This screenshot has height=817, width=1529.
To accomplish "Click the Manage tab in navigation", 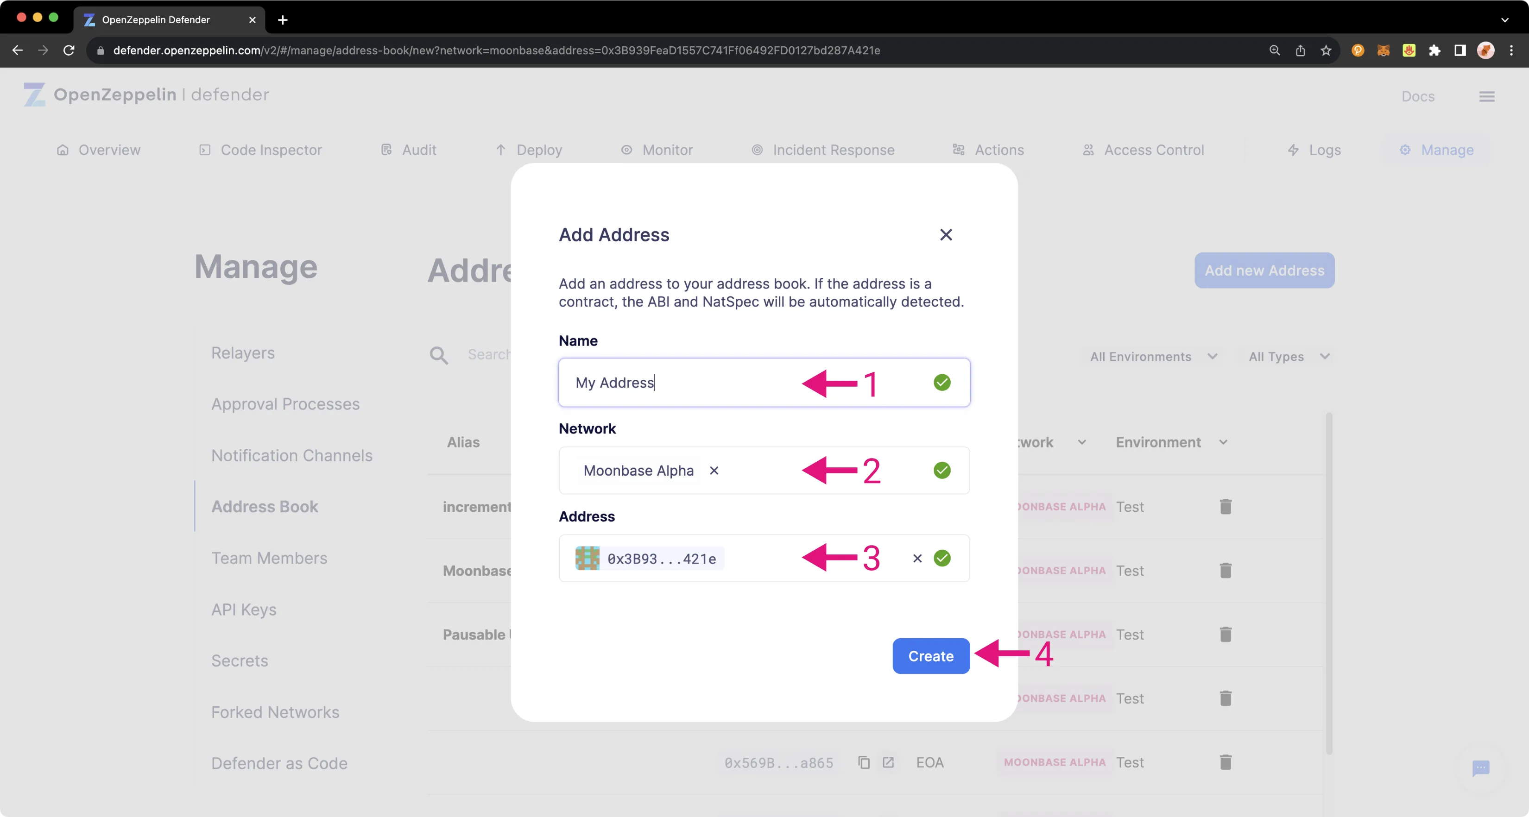I will pos(1446,150).
